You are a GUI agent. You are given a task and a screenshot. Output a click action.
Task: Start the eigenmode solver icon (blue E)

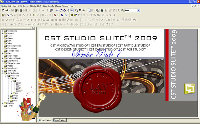[x=62, y=15]
